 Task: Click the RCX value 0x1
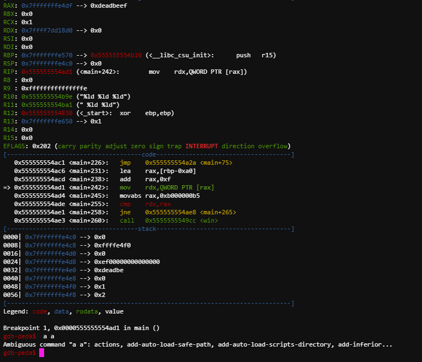click(27, 22)
